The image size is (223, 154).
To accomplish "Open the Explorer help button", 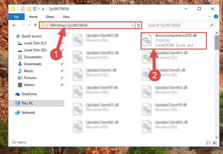I will click(x=216, y=16).
